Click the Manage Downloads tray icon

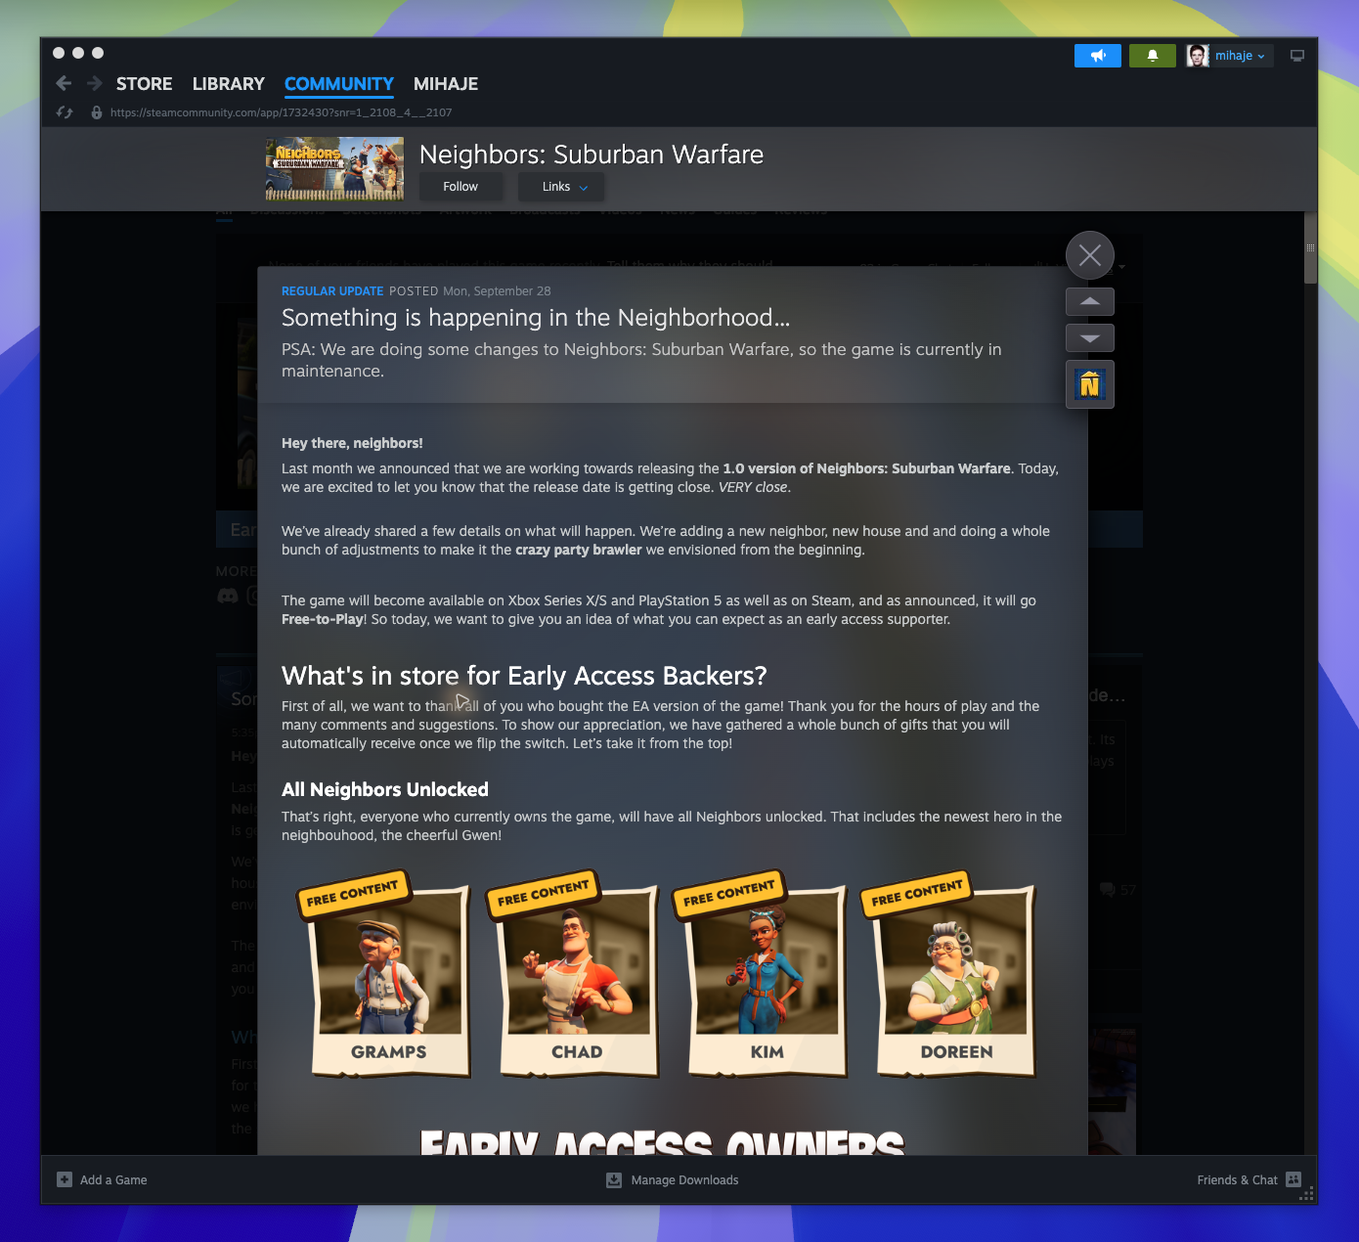tap(614, 1179)
